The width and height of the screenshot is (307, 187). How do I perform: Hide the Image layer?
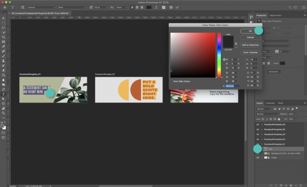pos(257,157)
